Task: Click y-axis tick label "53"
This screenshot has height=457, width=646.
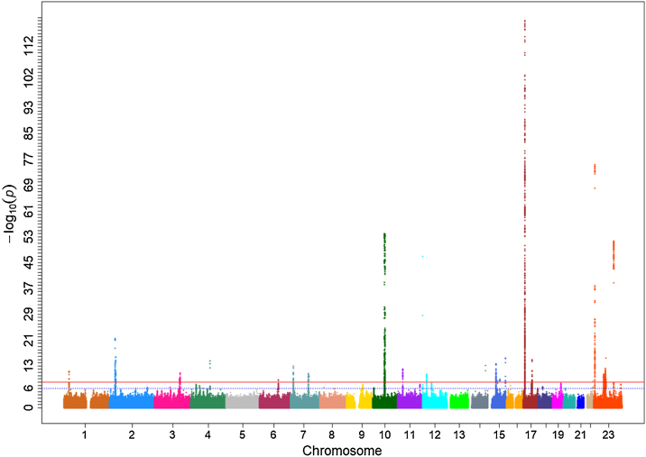Action: (x=29, y=238)
